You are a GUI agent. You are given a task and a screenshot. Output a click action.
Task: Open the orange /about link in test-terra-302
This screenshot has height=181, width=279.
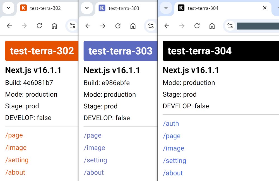pos(15,172)
